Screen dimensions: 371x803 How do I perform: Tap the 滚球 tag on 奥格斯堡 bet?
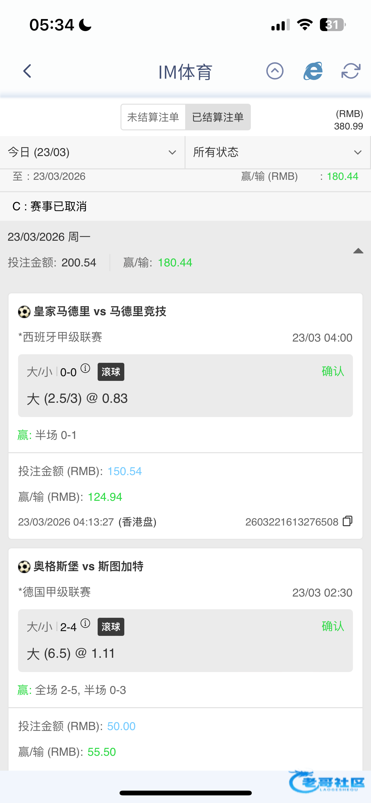111,627
